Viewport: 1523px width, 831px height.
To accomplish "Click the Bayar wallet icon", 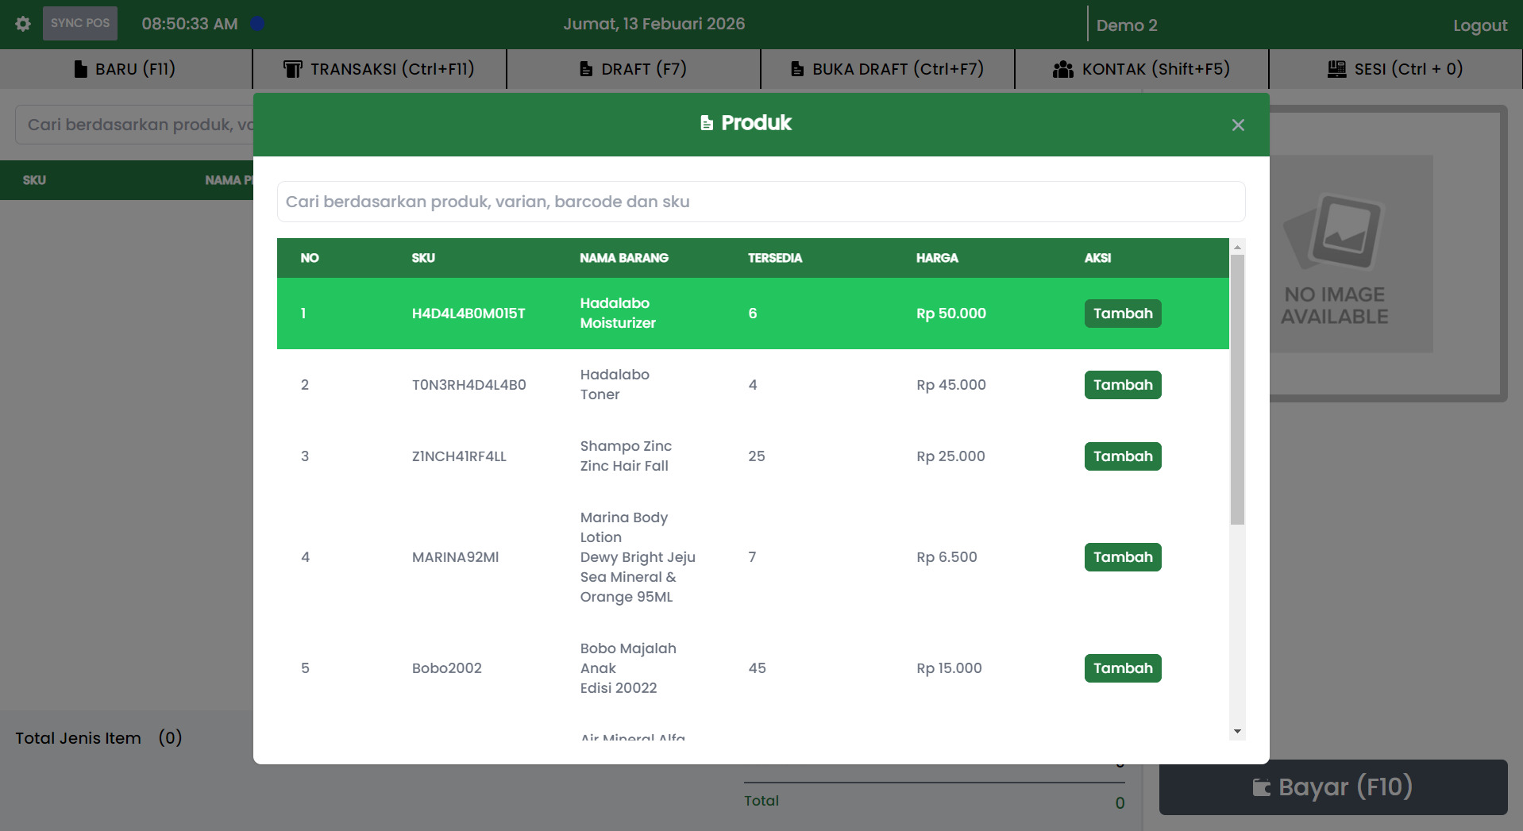I will tap(1261, 787).
